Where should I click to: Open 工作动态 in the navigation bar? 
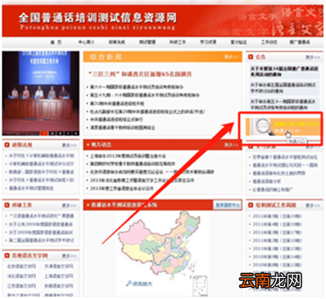tap(269, 42)
